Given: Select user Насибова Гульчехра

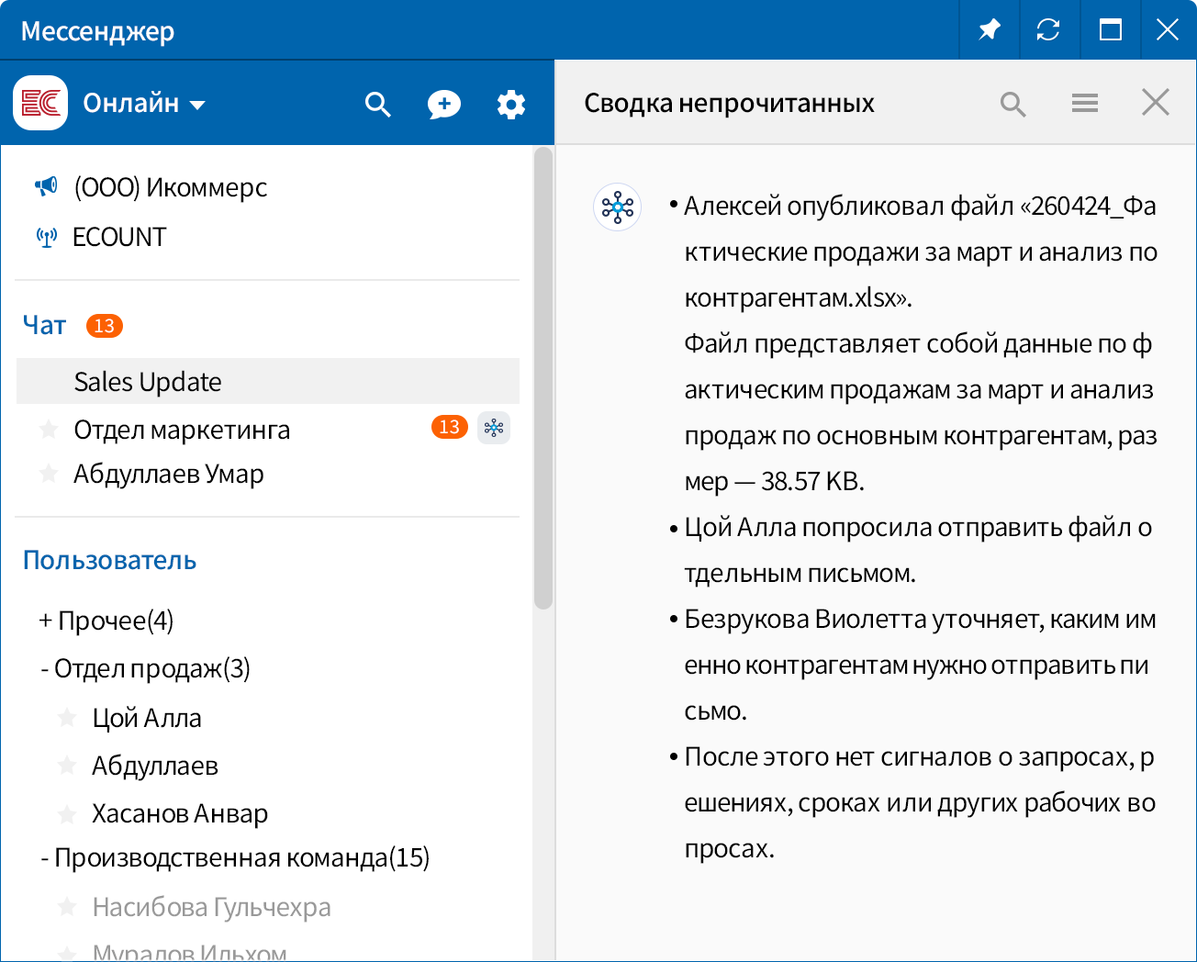Looking at the screenshot, I should pos(212,907).
